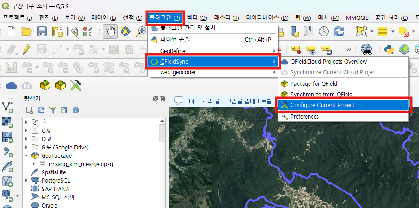Open the layout manager wrench icon
419x208 pixels.
point(73,31)
